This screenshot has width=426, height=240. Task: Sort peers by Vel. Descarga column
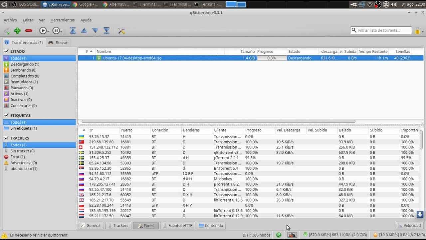coord(291,130)
